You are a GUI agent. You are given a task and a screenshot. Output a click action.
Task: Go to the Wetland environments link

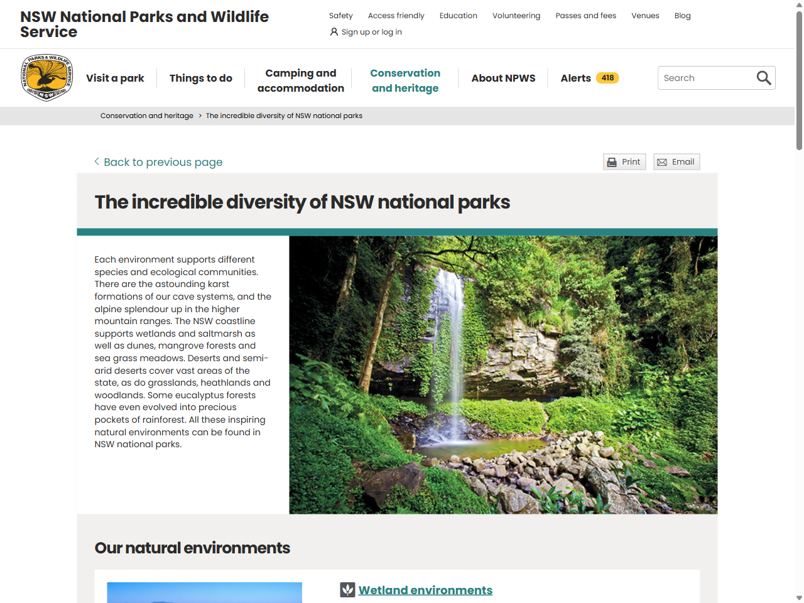425,590
